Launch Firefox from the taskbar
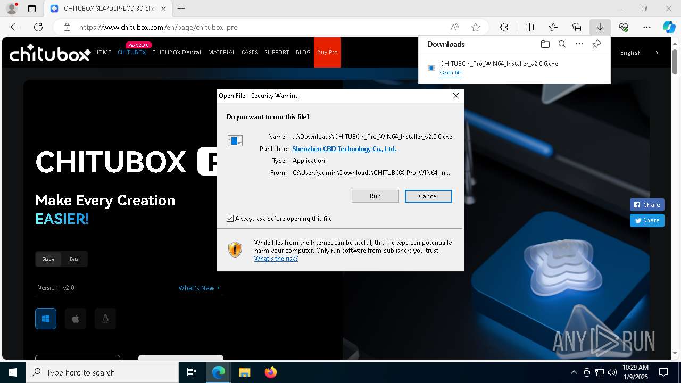The image size is (681, 383). [271, 372]
